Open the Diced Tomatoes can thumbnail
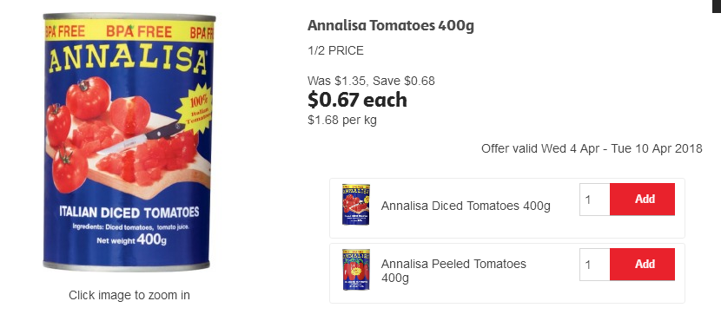721x334 pixels. point(356,205)
